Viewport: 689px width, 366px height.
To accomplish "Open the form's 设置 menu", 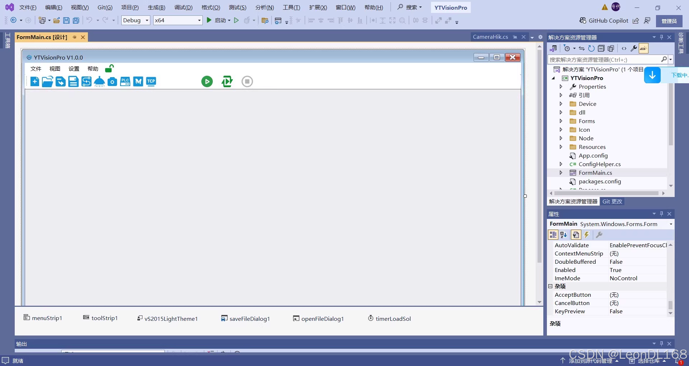I will point(74,69).
